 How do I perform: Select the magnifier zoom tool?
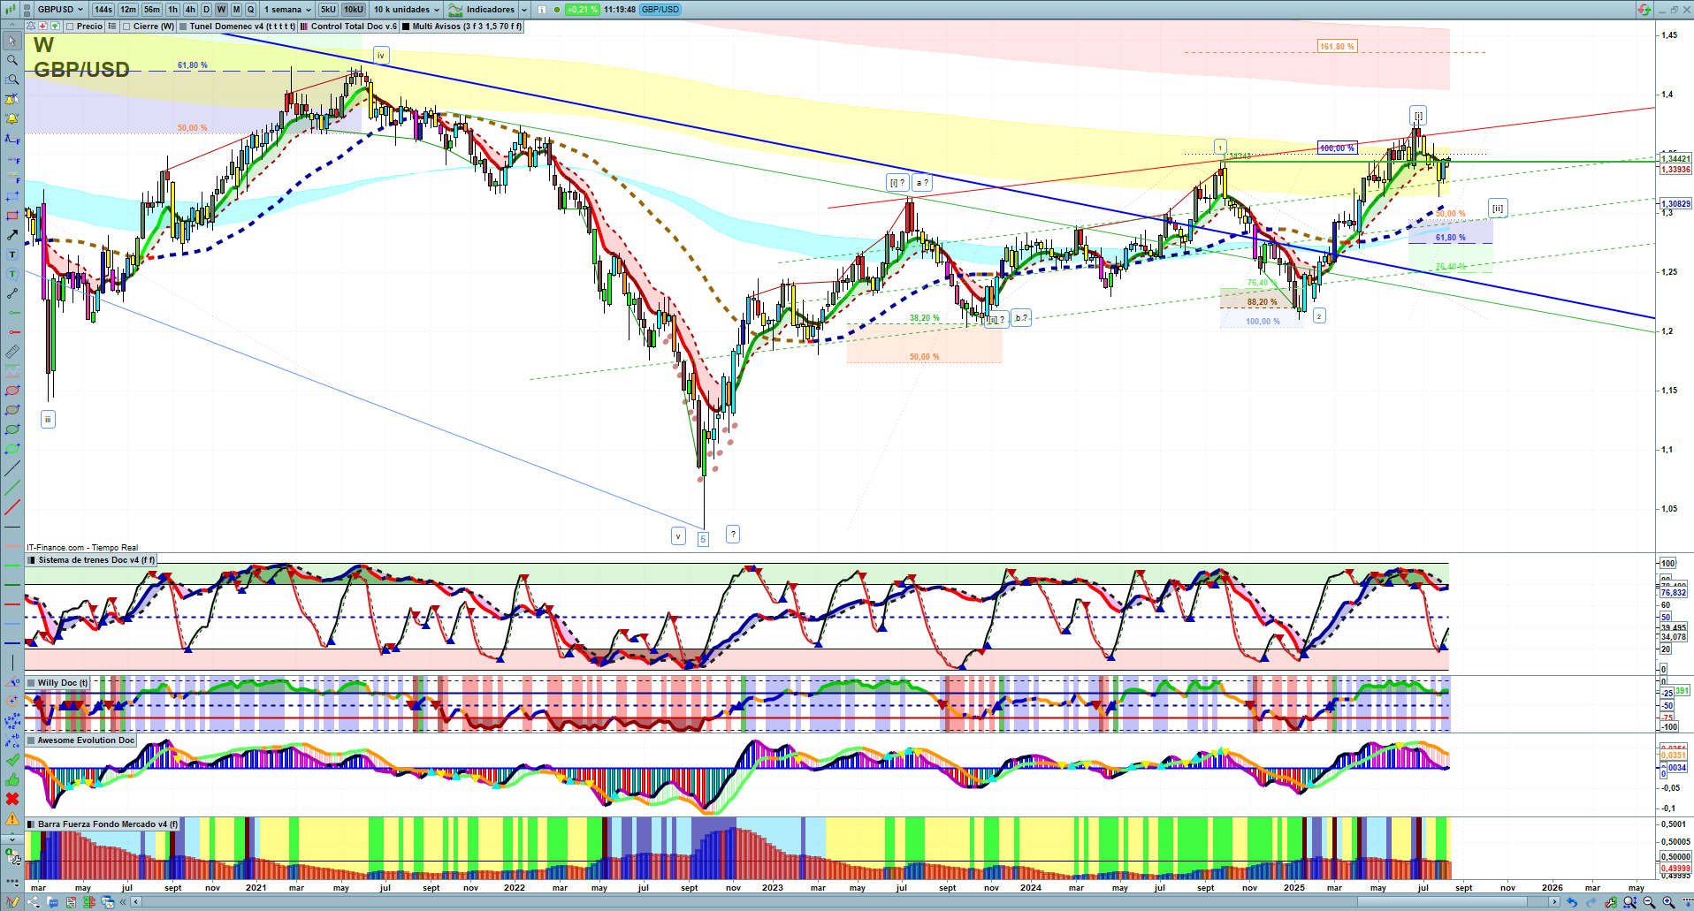pyautogui.click(x=12, y=60)
